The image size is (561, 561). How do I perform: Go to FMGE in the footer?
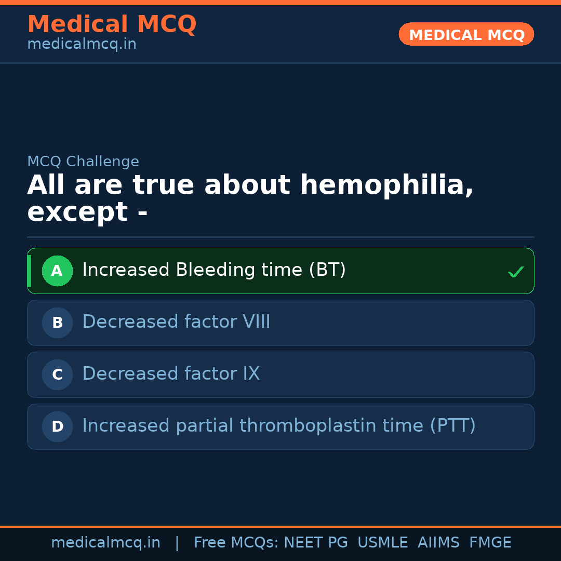(490, 543)
